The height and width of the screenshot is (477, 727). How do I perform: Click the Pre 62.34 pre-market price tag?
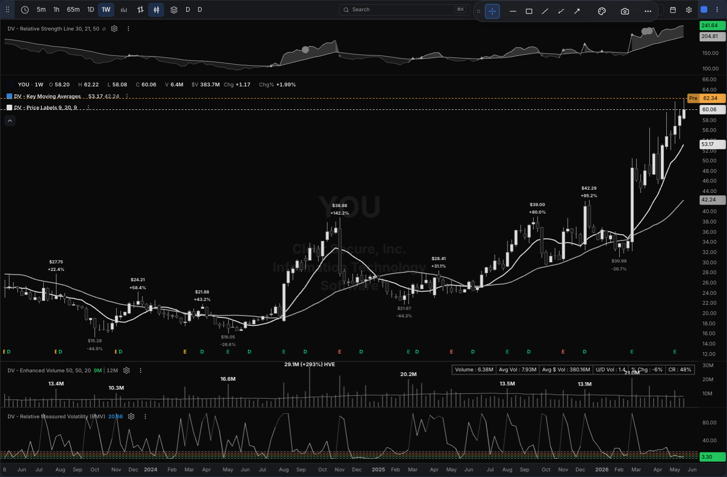tap(706, 98)
